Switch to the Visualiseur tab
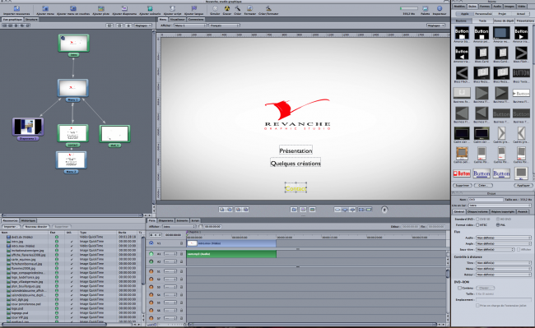The height and width of the screenshot is (328, 535). 178,20
